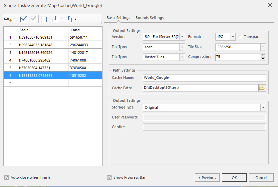278x187 pixels.
Task: Browse for cache path folder icon
Action: (262, 88)
